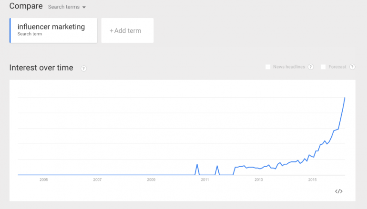This screenshot has width=367, height=209.
Task: Click the late-2010 spike on the chart
Action: pos(197,165)
